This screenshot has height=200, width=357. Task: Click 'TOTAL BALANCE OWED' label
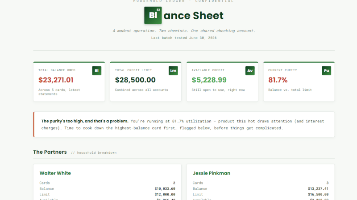[x=57, y=70]
